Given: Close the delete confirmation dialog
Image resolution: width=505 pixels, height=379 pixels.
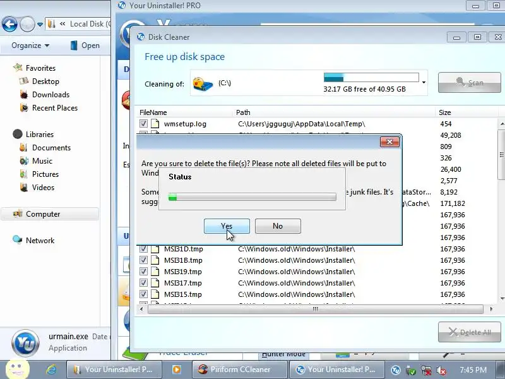Looking at the screenshot, I should [389, 141].
